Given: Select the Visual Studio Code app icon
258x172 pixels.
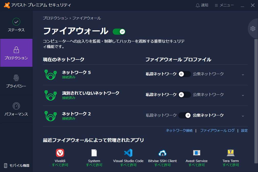Looking at the screenshot, I should click(x=128, y=153).
